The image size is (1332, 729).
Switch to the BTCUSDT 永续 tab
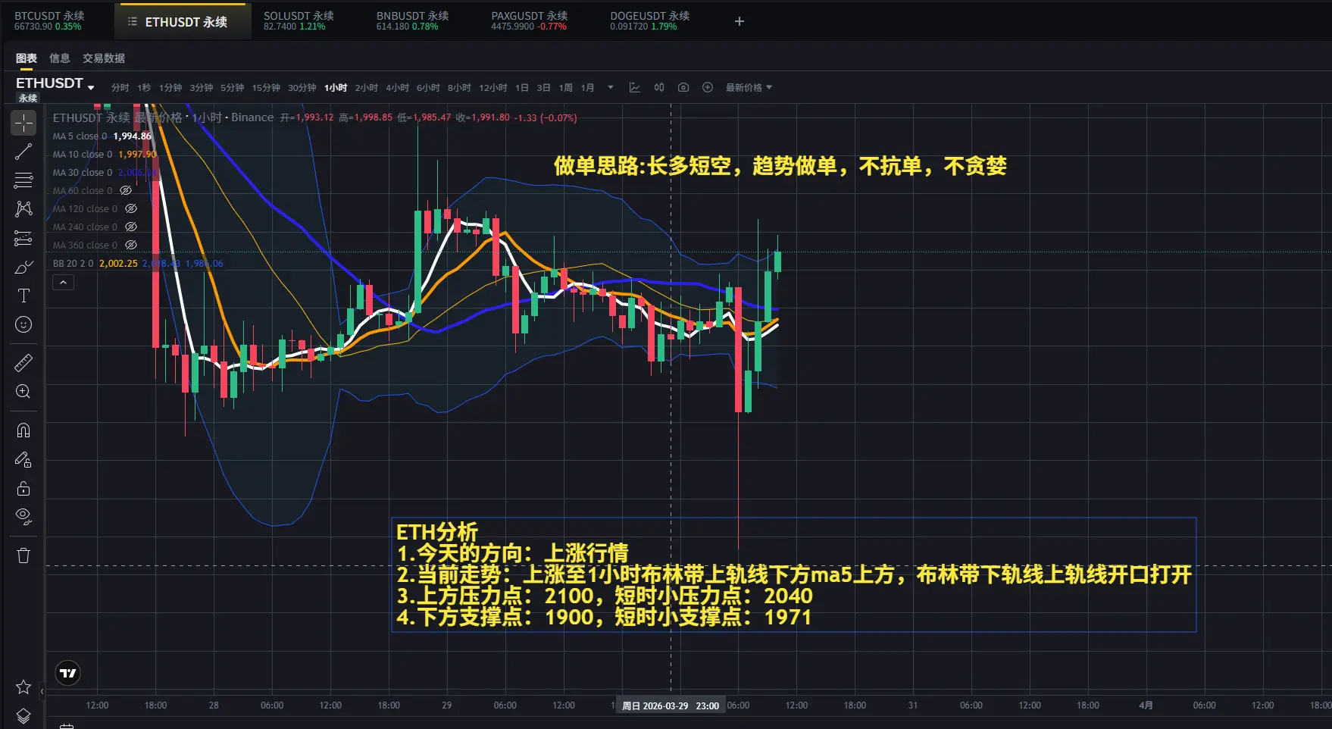(x=49, y=20)
